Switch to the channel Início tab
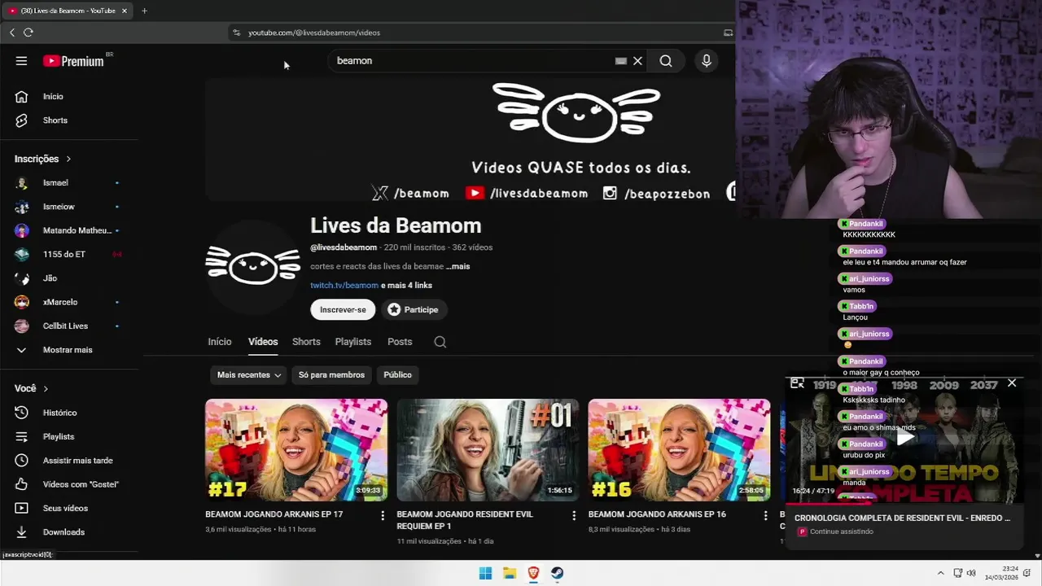1042x586 pixels. point(220,342)
